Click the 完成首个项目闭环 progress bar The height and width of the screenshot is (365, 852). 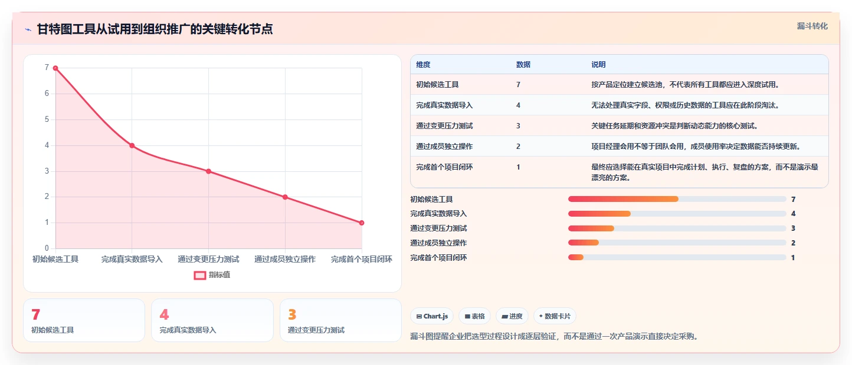pos(677,257)
